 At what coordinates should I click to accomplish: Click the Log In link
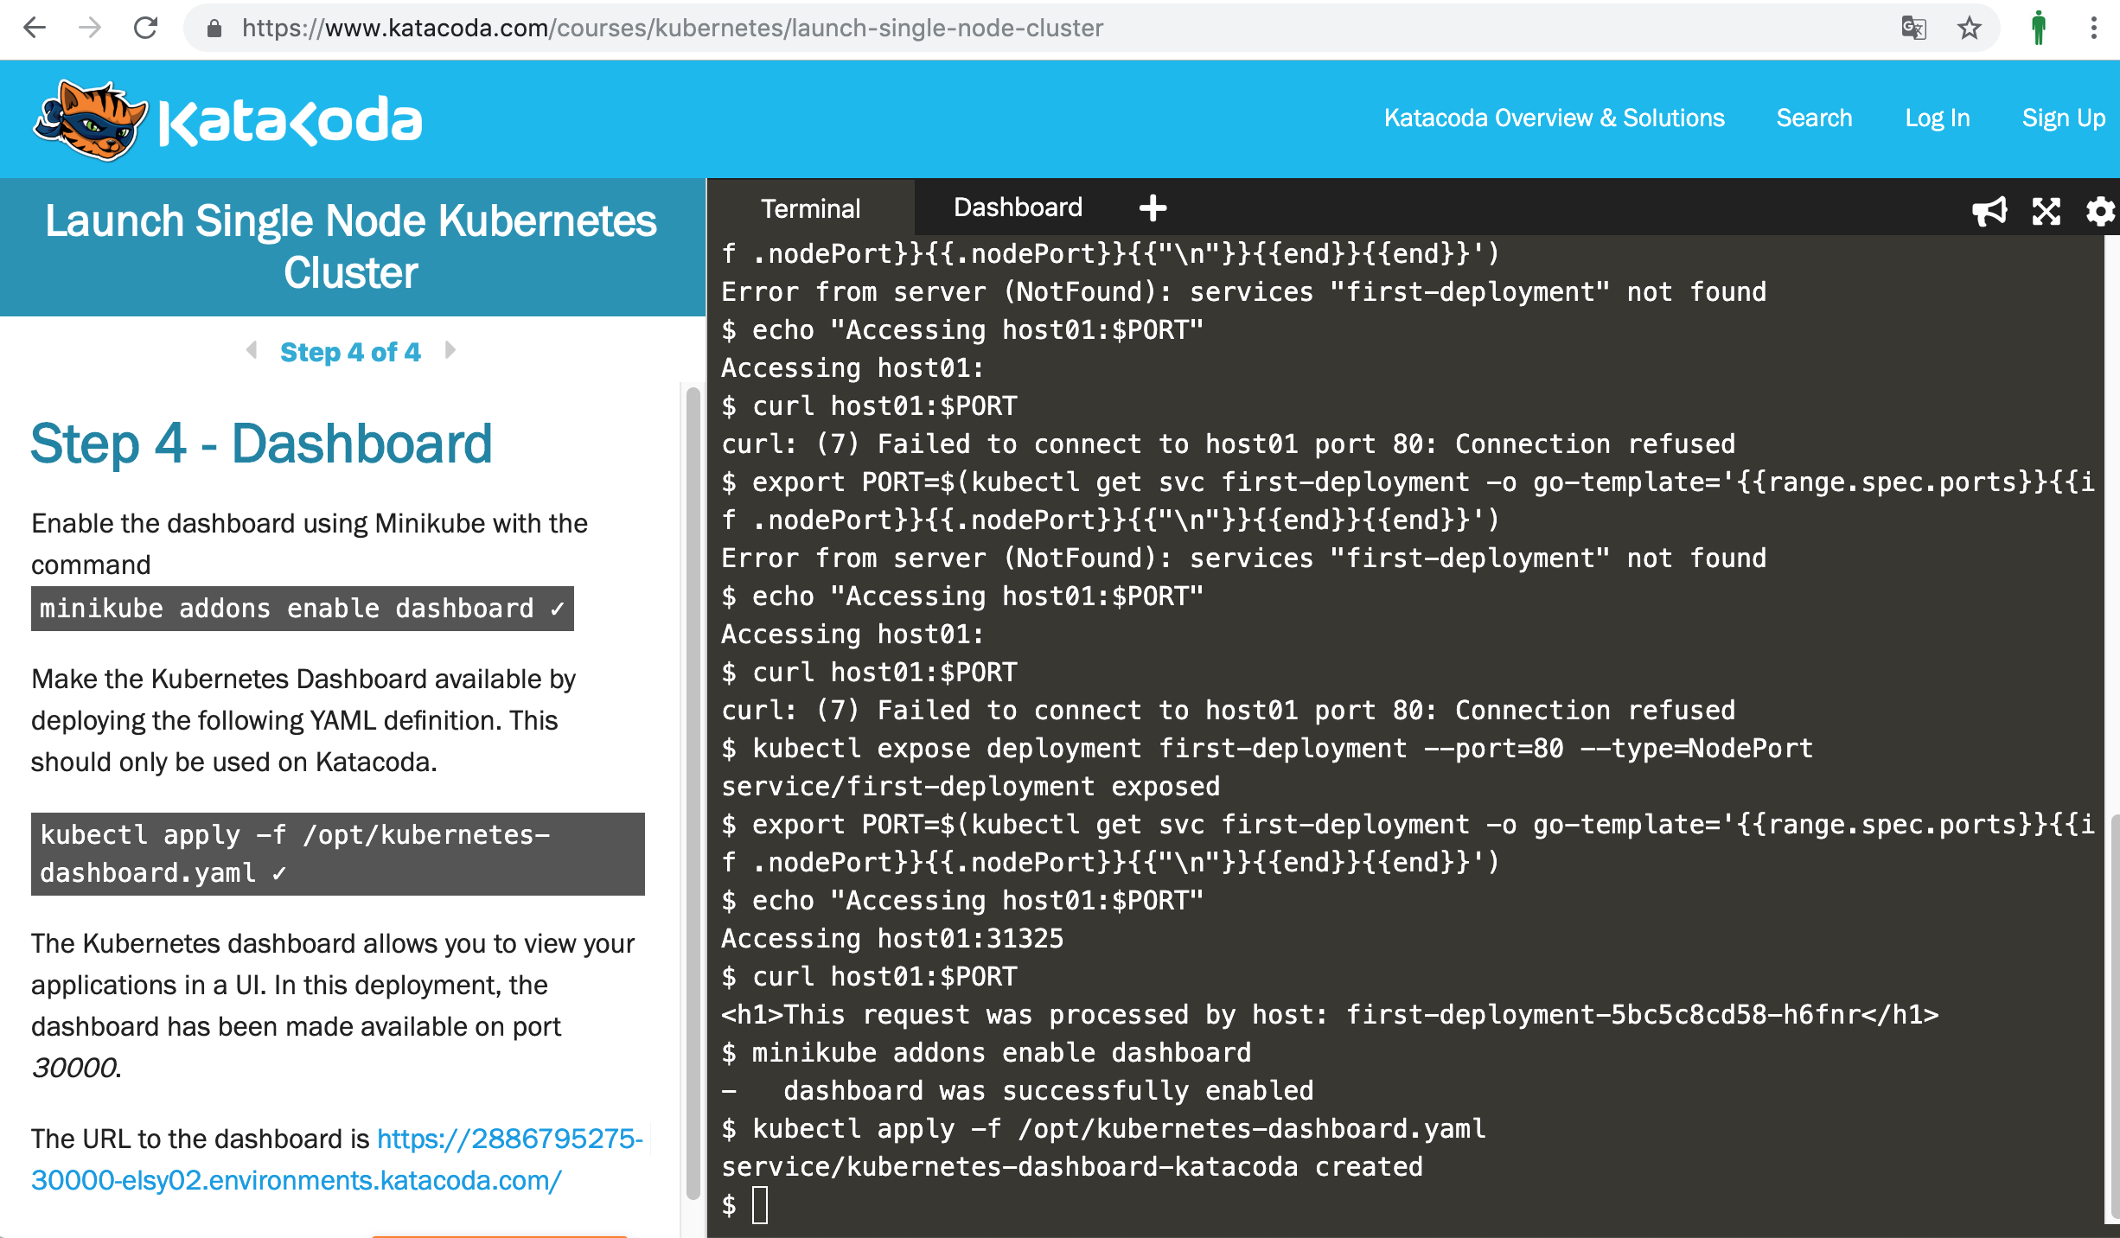click(1937, 118)
